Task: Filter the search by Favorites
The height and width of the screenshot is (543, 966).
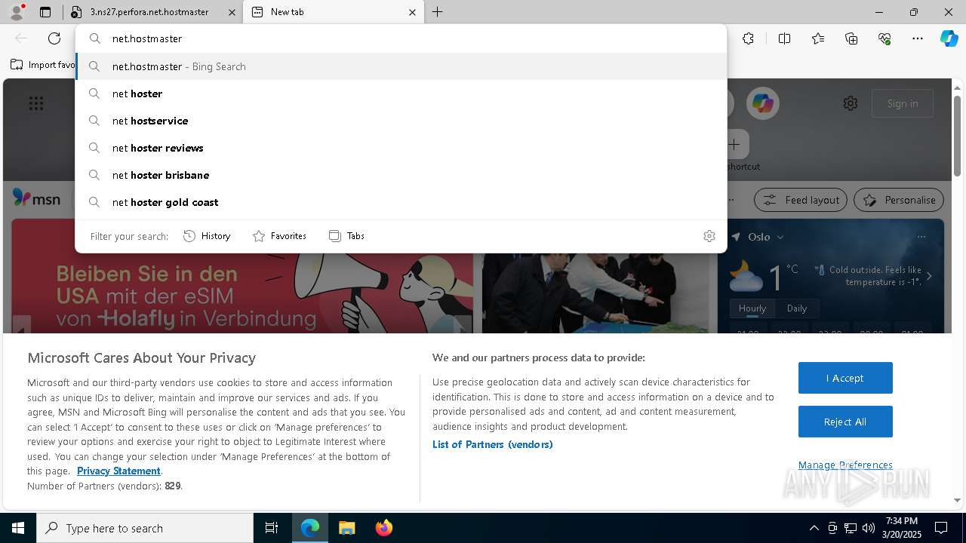Action: click(279, 236)
